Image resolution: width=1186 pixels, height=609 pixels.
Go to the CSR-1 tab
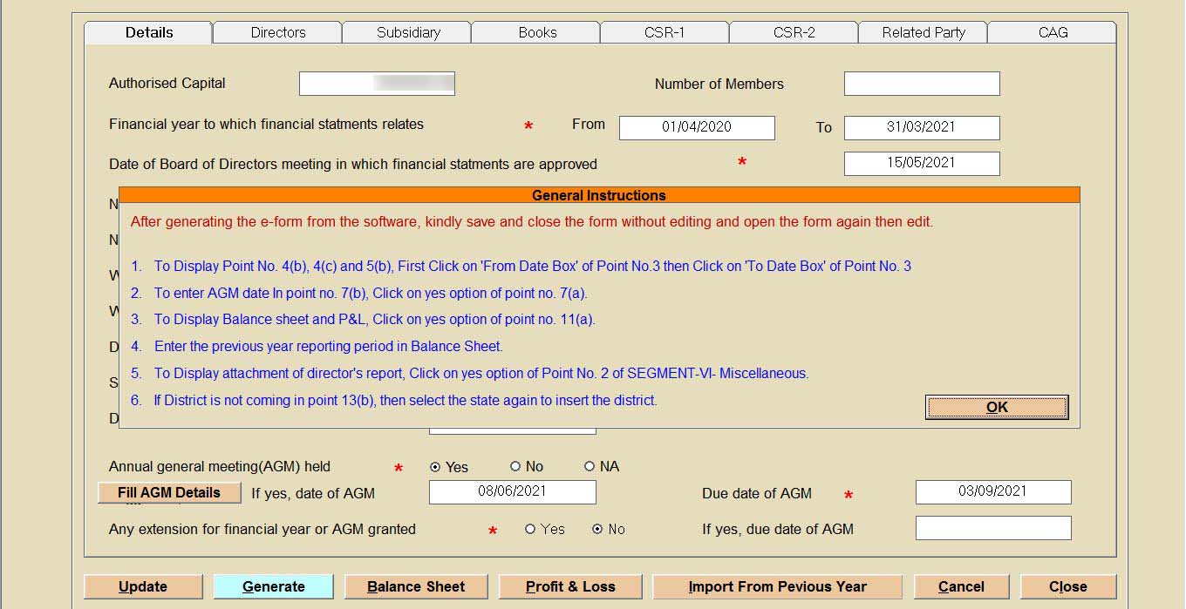(x=665, y=32)
